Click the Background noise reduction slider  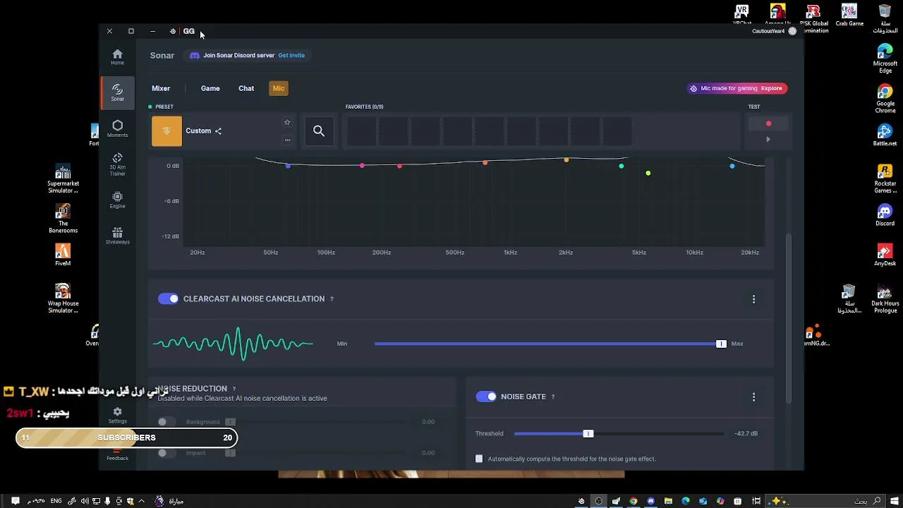[317, 422]
